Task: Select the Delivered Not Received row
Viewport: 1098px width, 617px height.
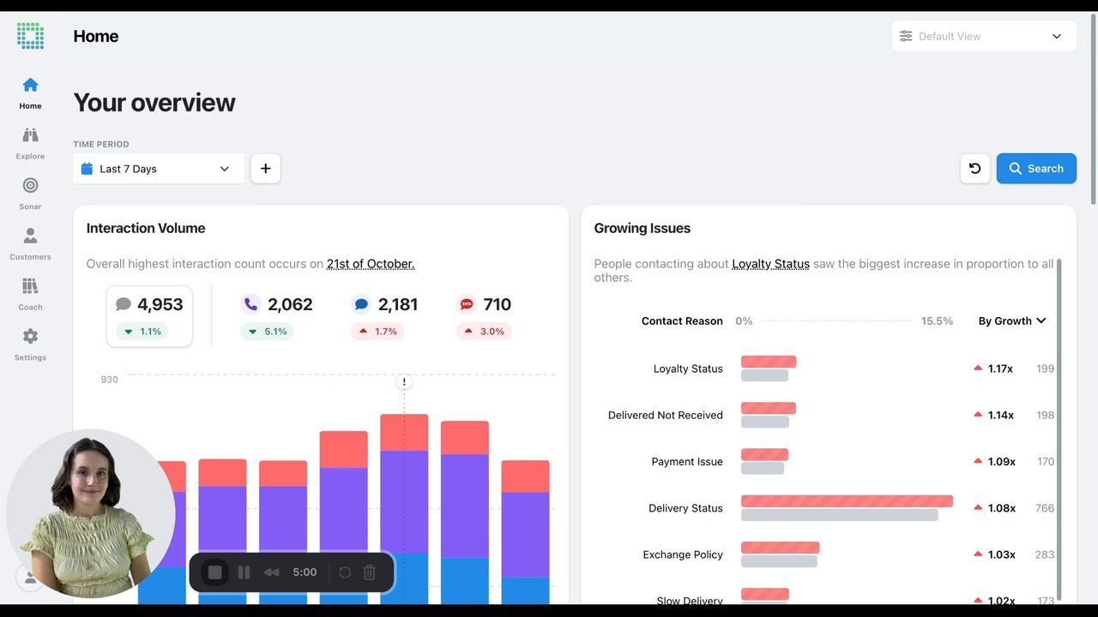Action: click(824, 415)
